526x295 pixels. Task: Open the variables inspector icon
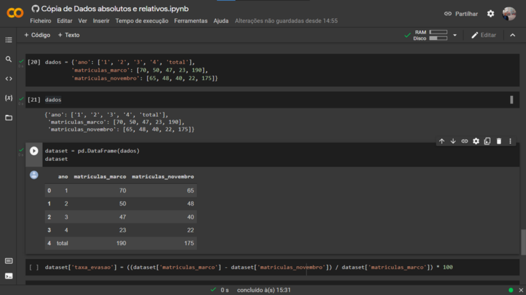[x=9, y=98]
